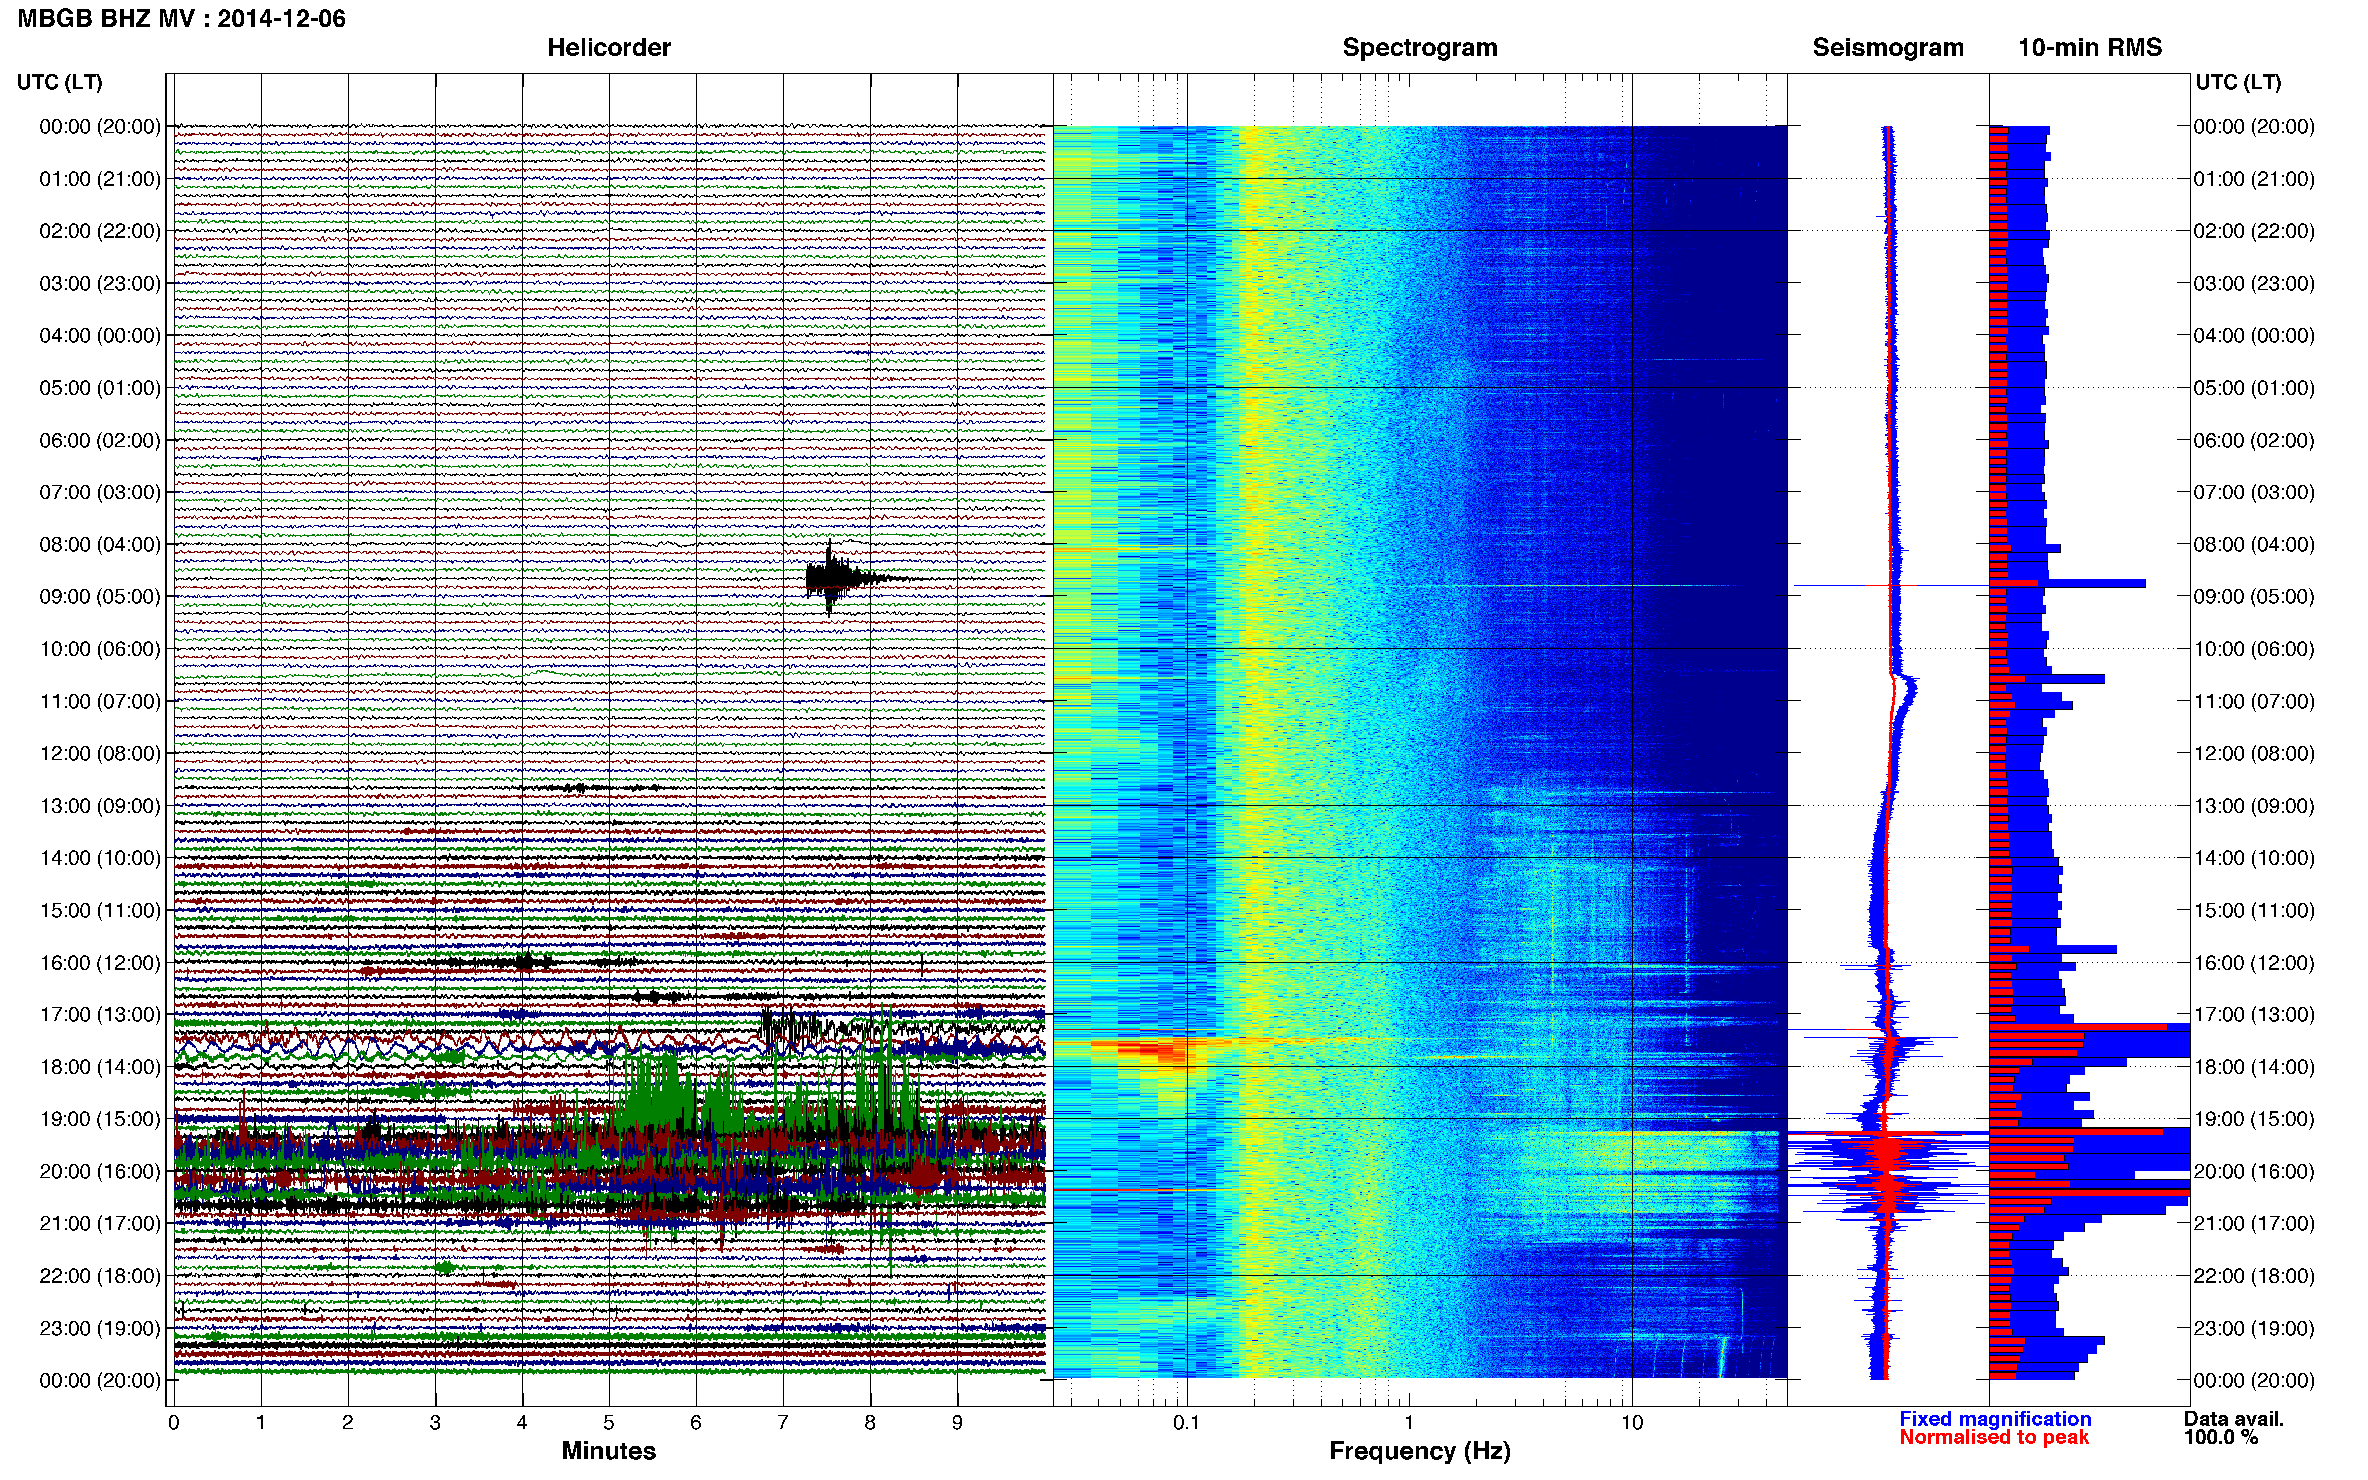Viewport: 2368px width, 1480px height.
Task: Click '04:00 (00:00)' on the left time axis
Action: (100, 336)
